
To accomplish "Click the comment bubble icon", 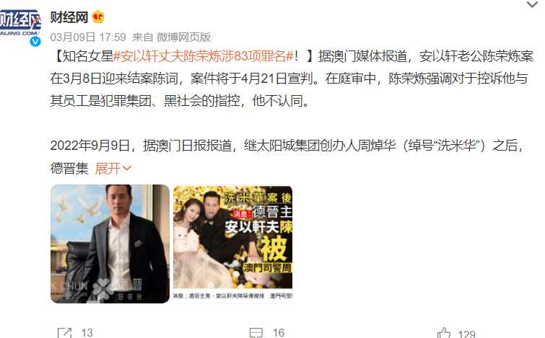I will click(256, 333).
